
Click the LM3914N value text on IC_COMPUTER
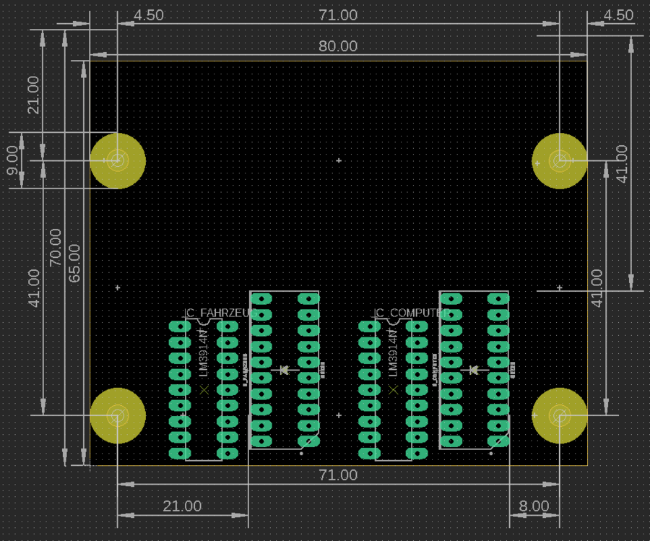[x=393, y=352]
